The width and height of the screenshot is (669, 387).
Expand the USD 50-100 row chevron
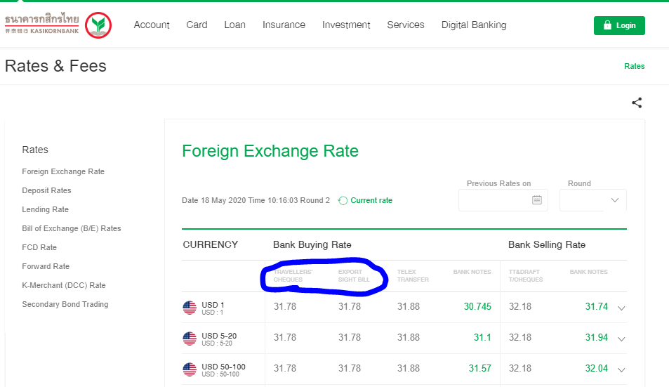pos(621,369)
